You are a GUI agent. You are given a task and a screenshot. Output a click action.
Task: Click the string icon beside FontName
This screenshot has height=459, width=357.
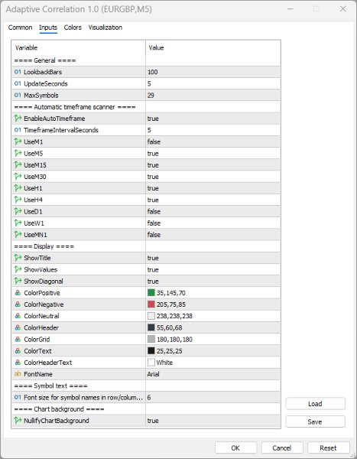click(x=18, y=374)
